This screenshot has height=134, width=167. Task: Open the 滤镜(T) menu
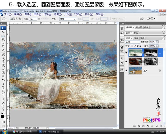click(58, 14)
